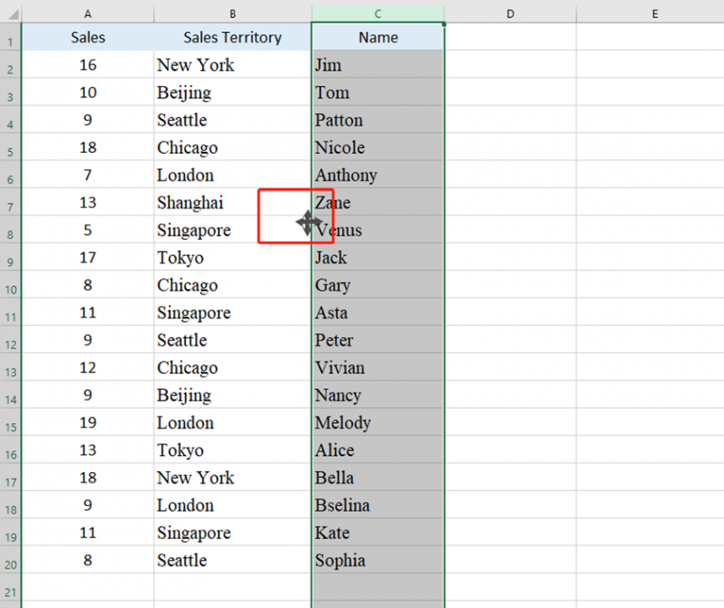Select column A header
The image size is (724, 608).
coord(87,14)
